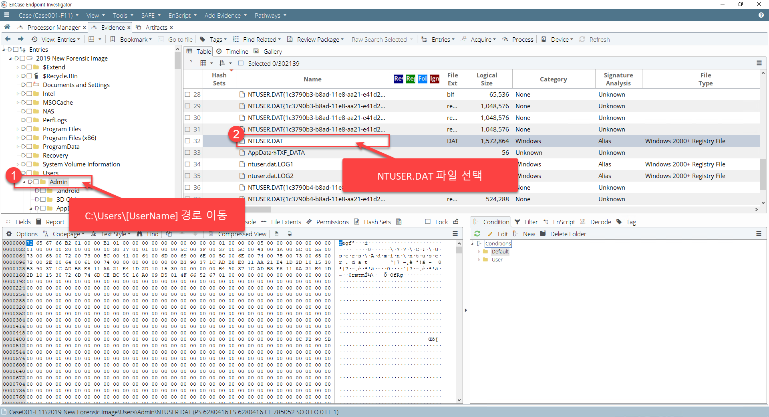Toggle the Lock checkbox in viewer pane

[x=428, y=222]
